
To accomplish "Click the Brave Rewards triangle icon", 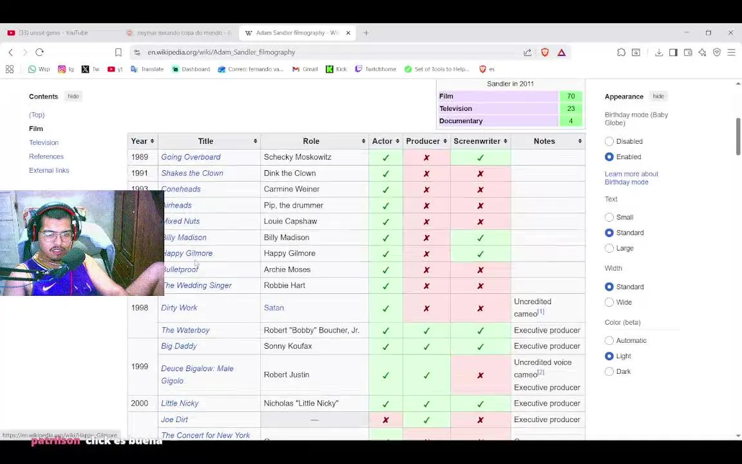I will pyautogui.click(x=562, y=52).
